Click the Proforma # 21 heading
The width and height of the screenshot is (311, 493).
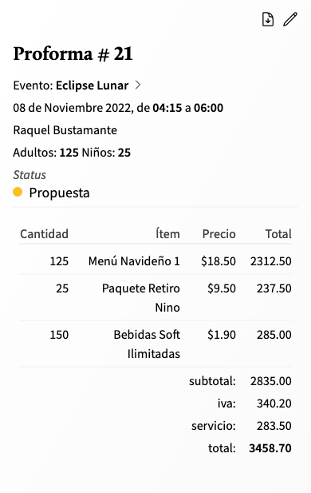pyautogui.click(x=73, y=54)
